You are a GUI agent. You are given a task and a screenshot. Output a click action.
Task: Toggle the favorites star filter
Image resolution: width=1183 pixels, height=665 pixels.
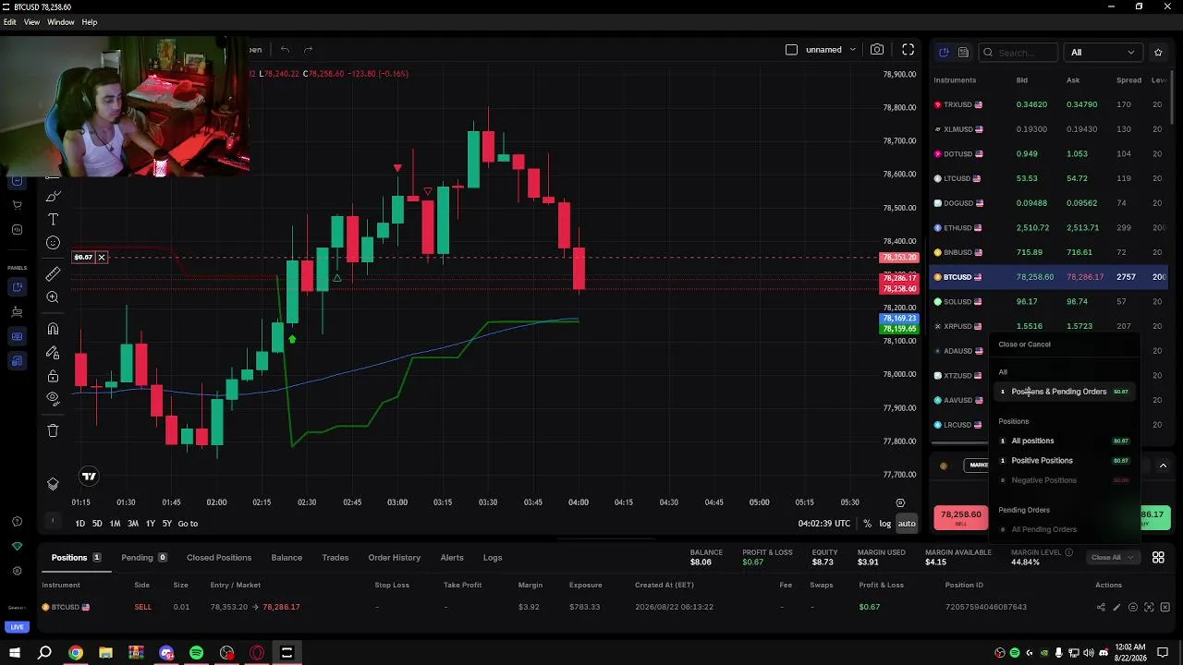point(1158,53)
